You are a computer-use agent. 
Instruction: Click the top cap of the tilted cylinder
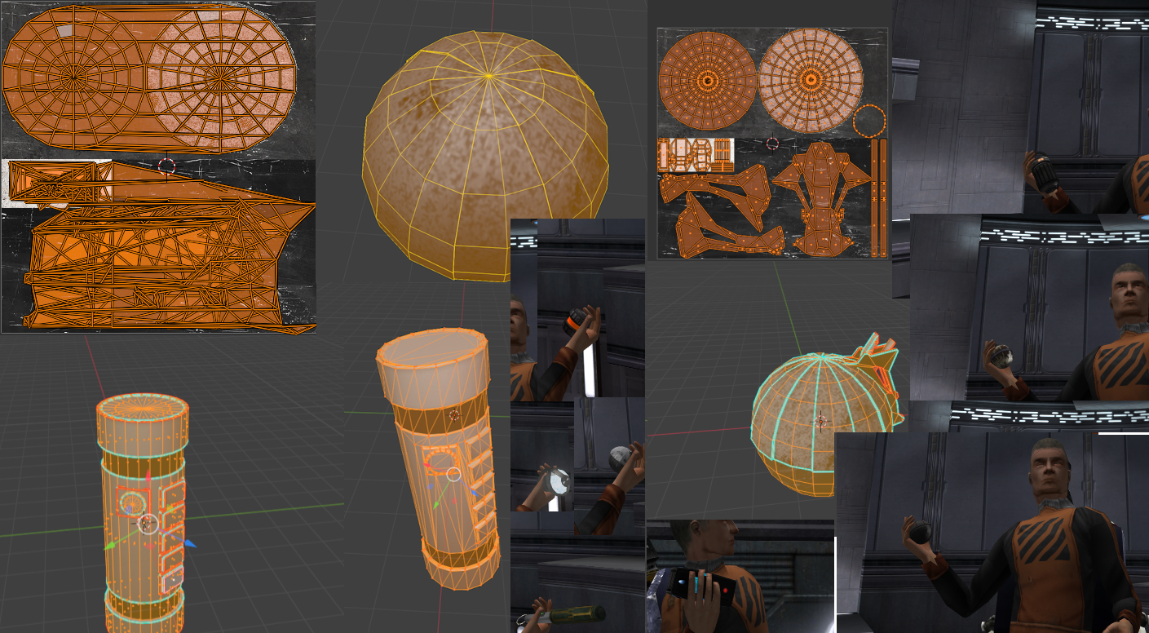pos(432,351)
